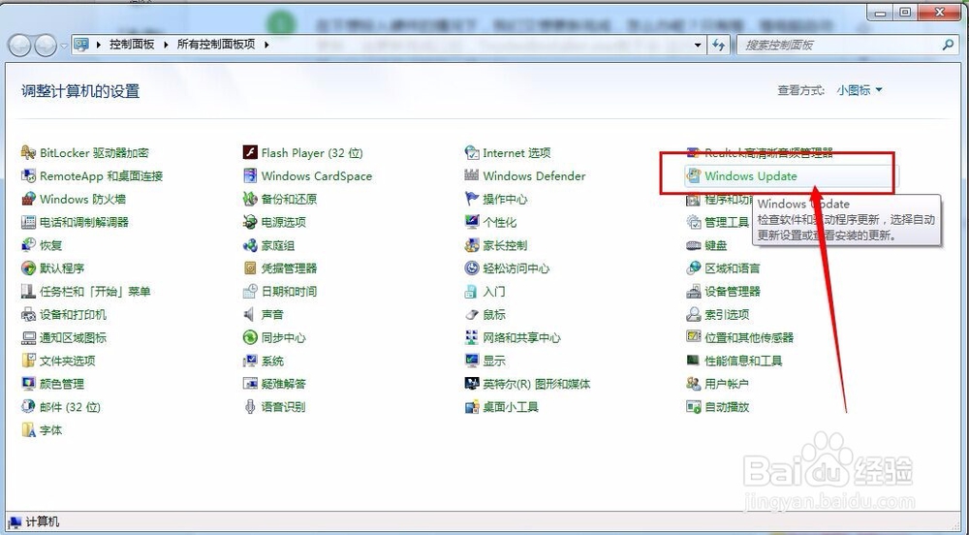Open Windows Defender icon

(472, 176)
